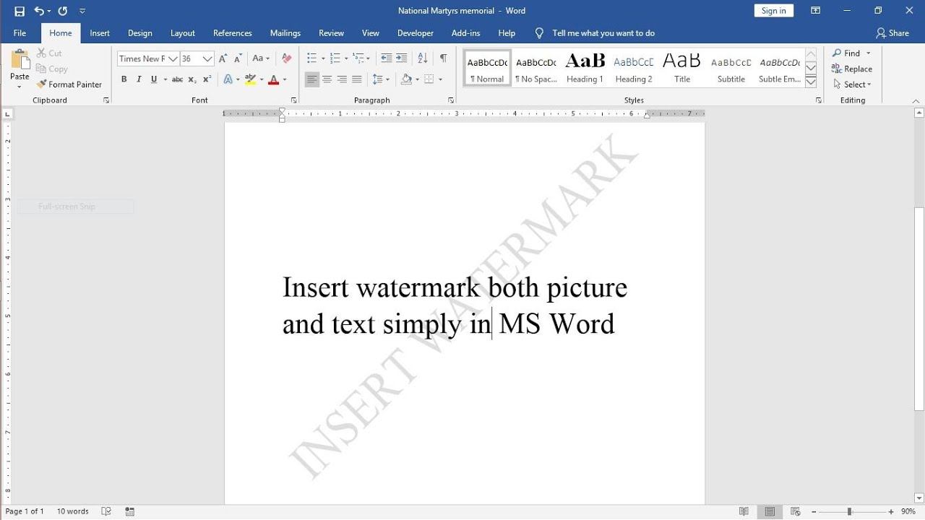Viewport: 925px width, 520px height.
Task: Click the Shading paint bucket icon
Action: (x=406, y=79)
